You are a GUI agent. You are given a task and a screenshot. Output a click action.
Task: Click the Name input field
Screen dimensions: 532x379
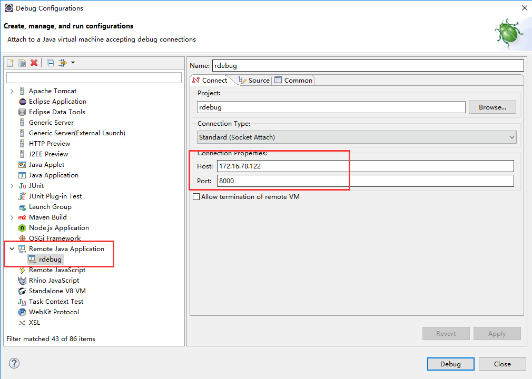368,65
